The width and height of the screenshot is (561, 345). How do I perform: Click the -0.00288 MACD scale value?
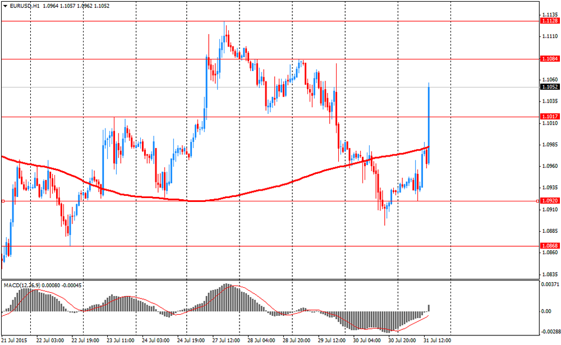[x=550, y=332]
